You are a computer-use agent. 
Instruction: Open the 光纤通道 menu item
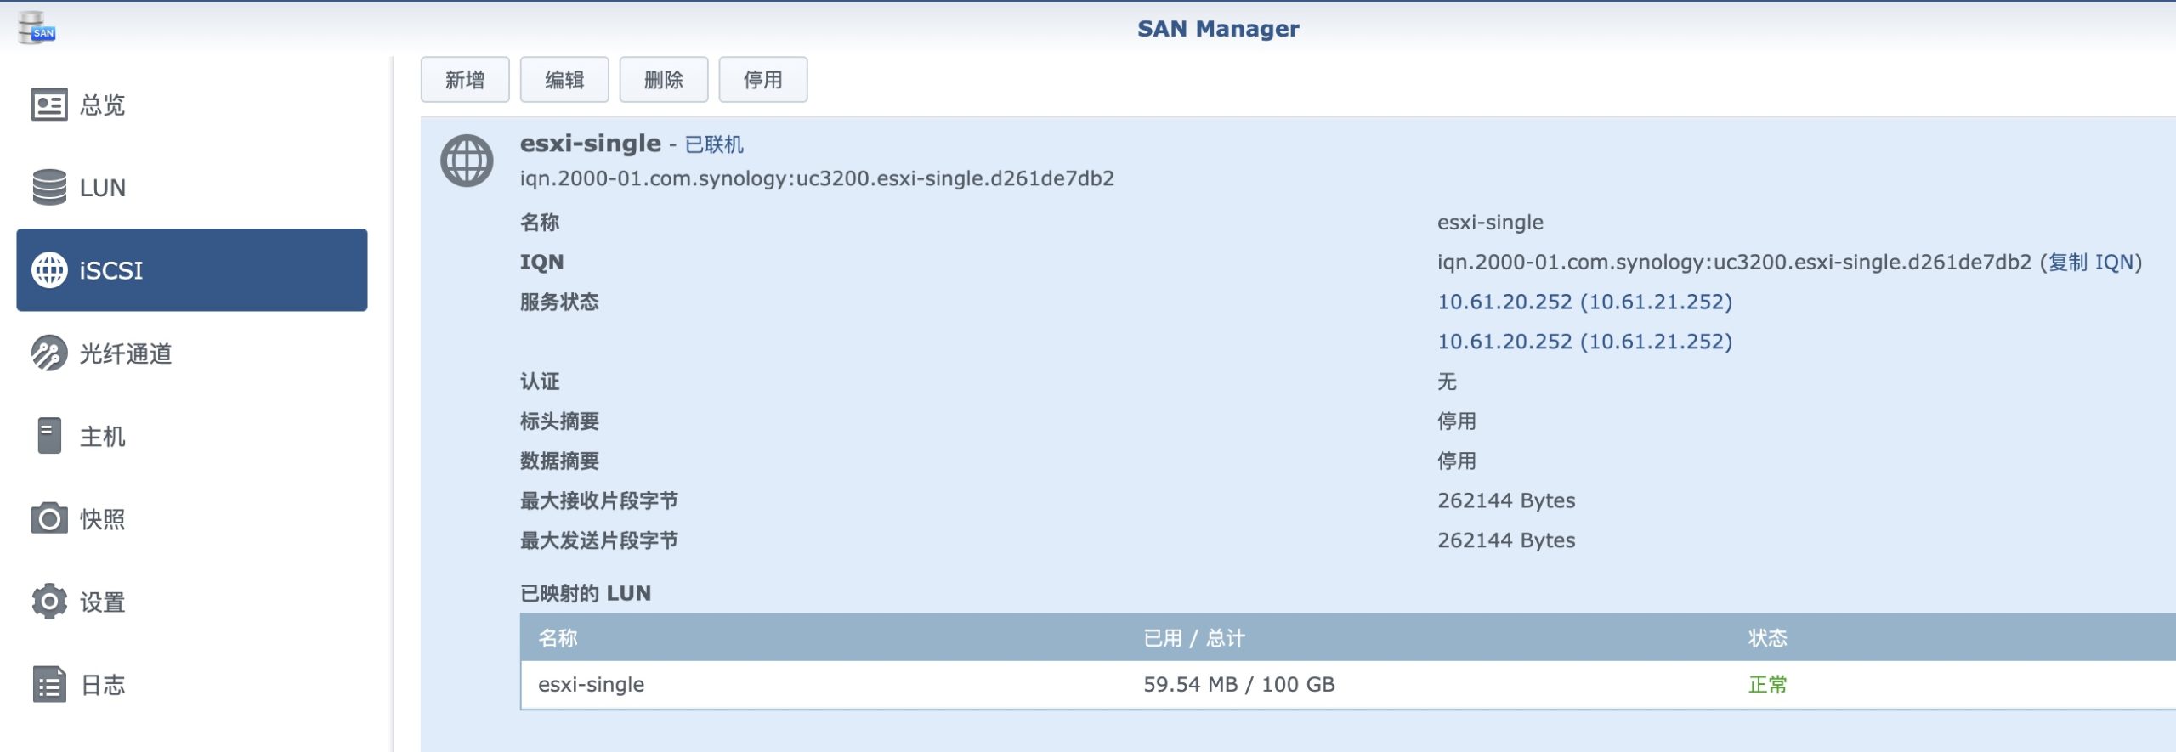(192, 353)
